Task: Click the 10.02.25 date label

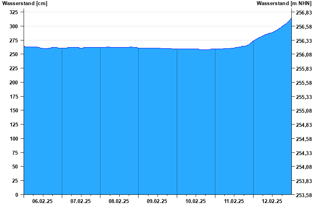Action: [x=195, y=201]
